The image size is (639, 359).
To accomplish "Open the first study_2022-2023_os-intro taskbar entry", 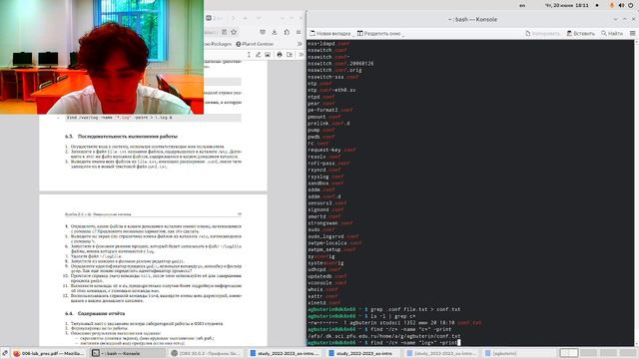I will 285,353.
